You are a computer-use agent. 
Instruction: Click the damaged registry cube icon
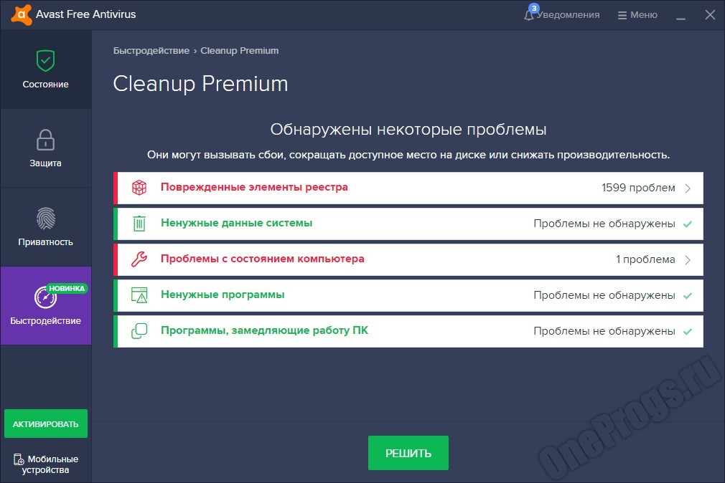[x=139, y=188]
